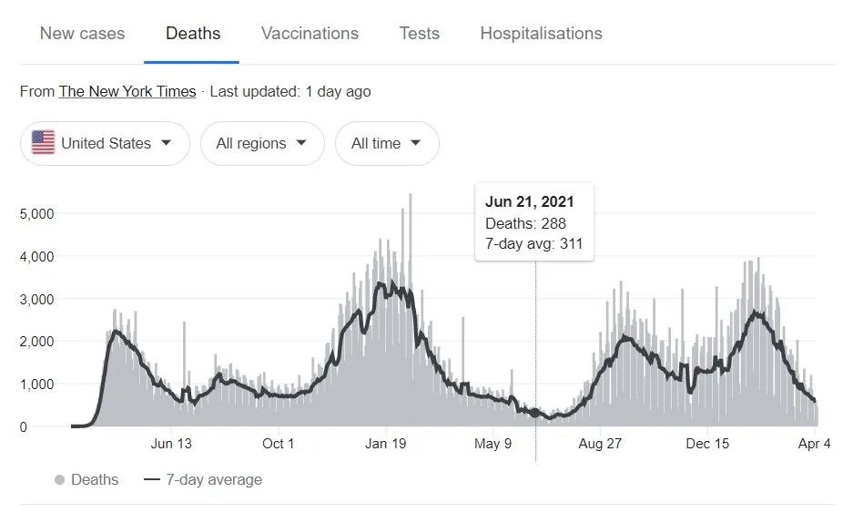Click the All time dropdown arrow
Viewport: 843px width, 513px height.
pos(416,143)
